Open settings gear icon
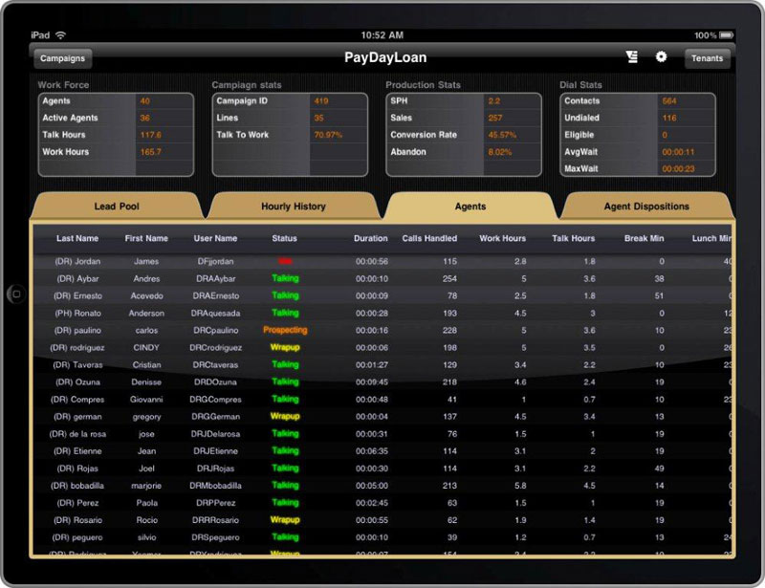This screenshot has height=588, width=765. coord(661,57)
